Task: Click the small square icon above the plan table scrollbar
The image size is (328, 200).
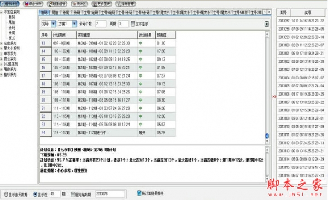Action: tap(267, 24)
